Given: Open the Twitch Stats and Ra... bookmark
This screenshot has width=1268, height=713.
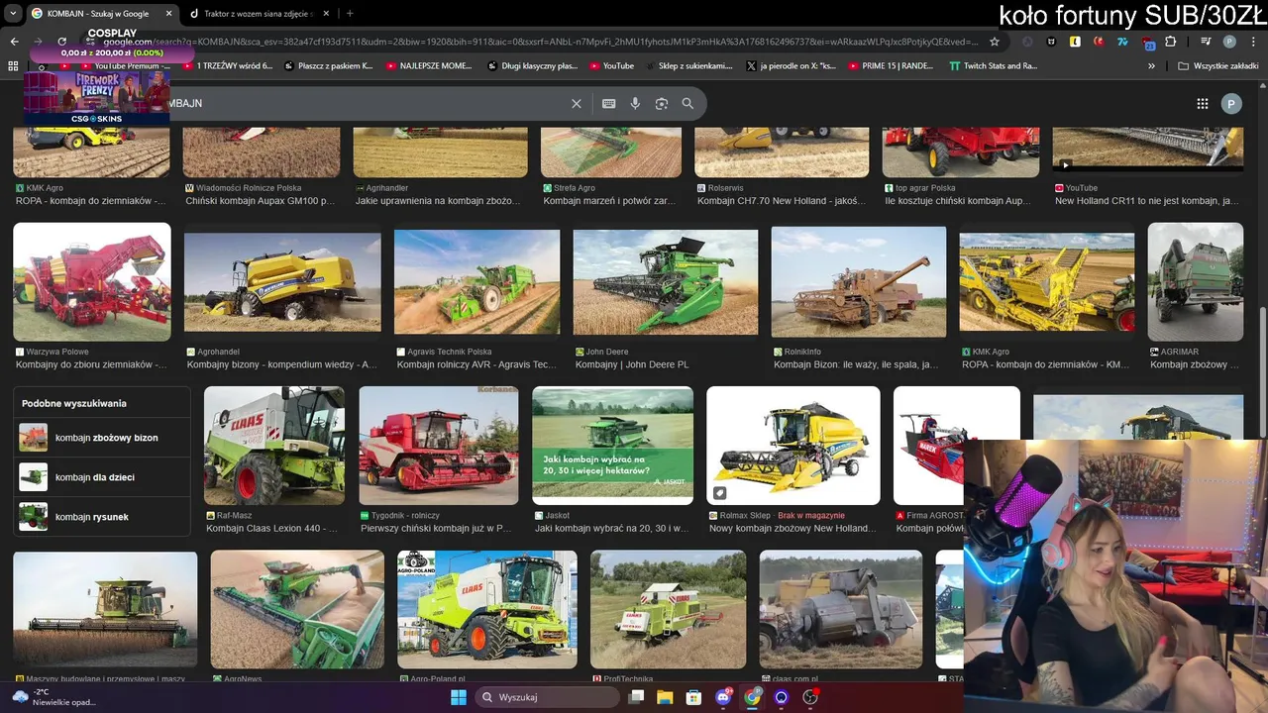Looking at the screenshot, I should (x=993, y=66).
